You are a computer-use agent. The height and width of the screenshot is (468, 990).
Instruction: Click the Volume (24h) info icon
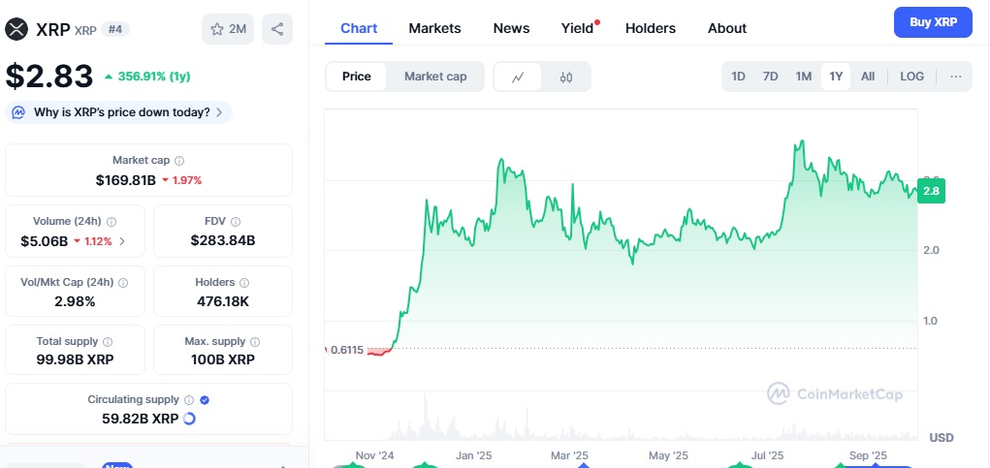112,221
